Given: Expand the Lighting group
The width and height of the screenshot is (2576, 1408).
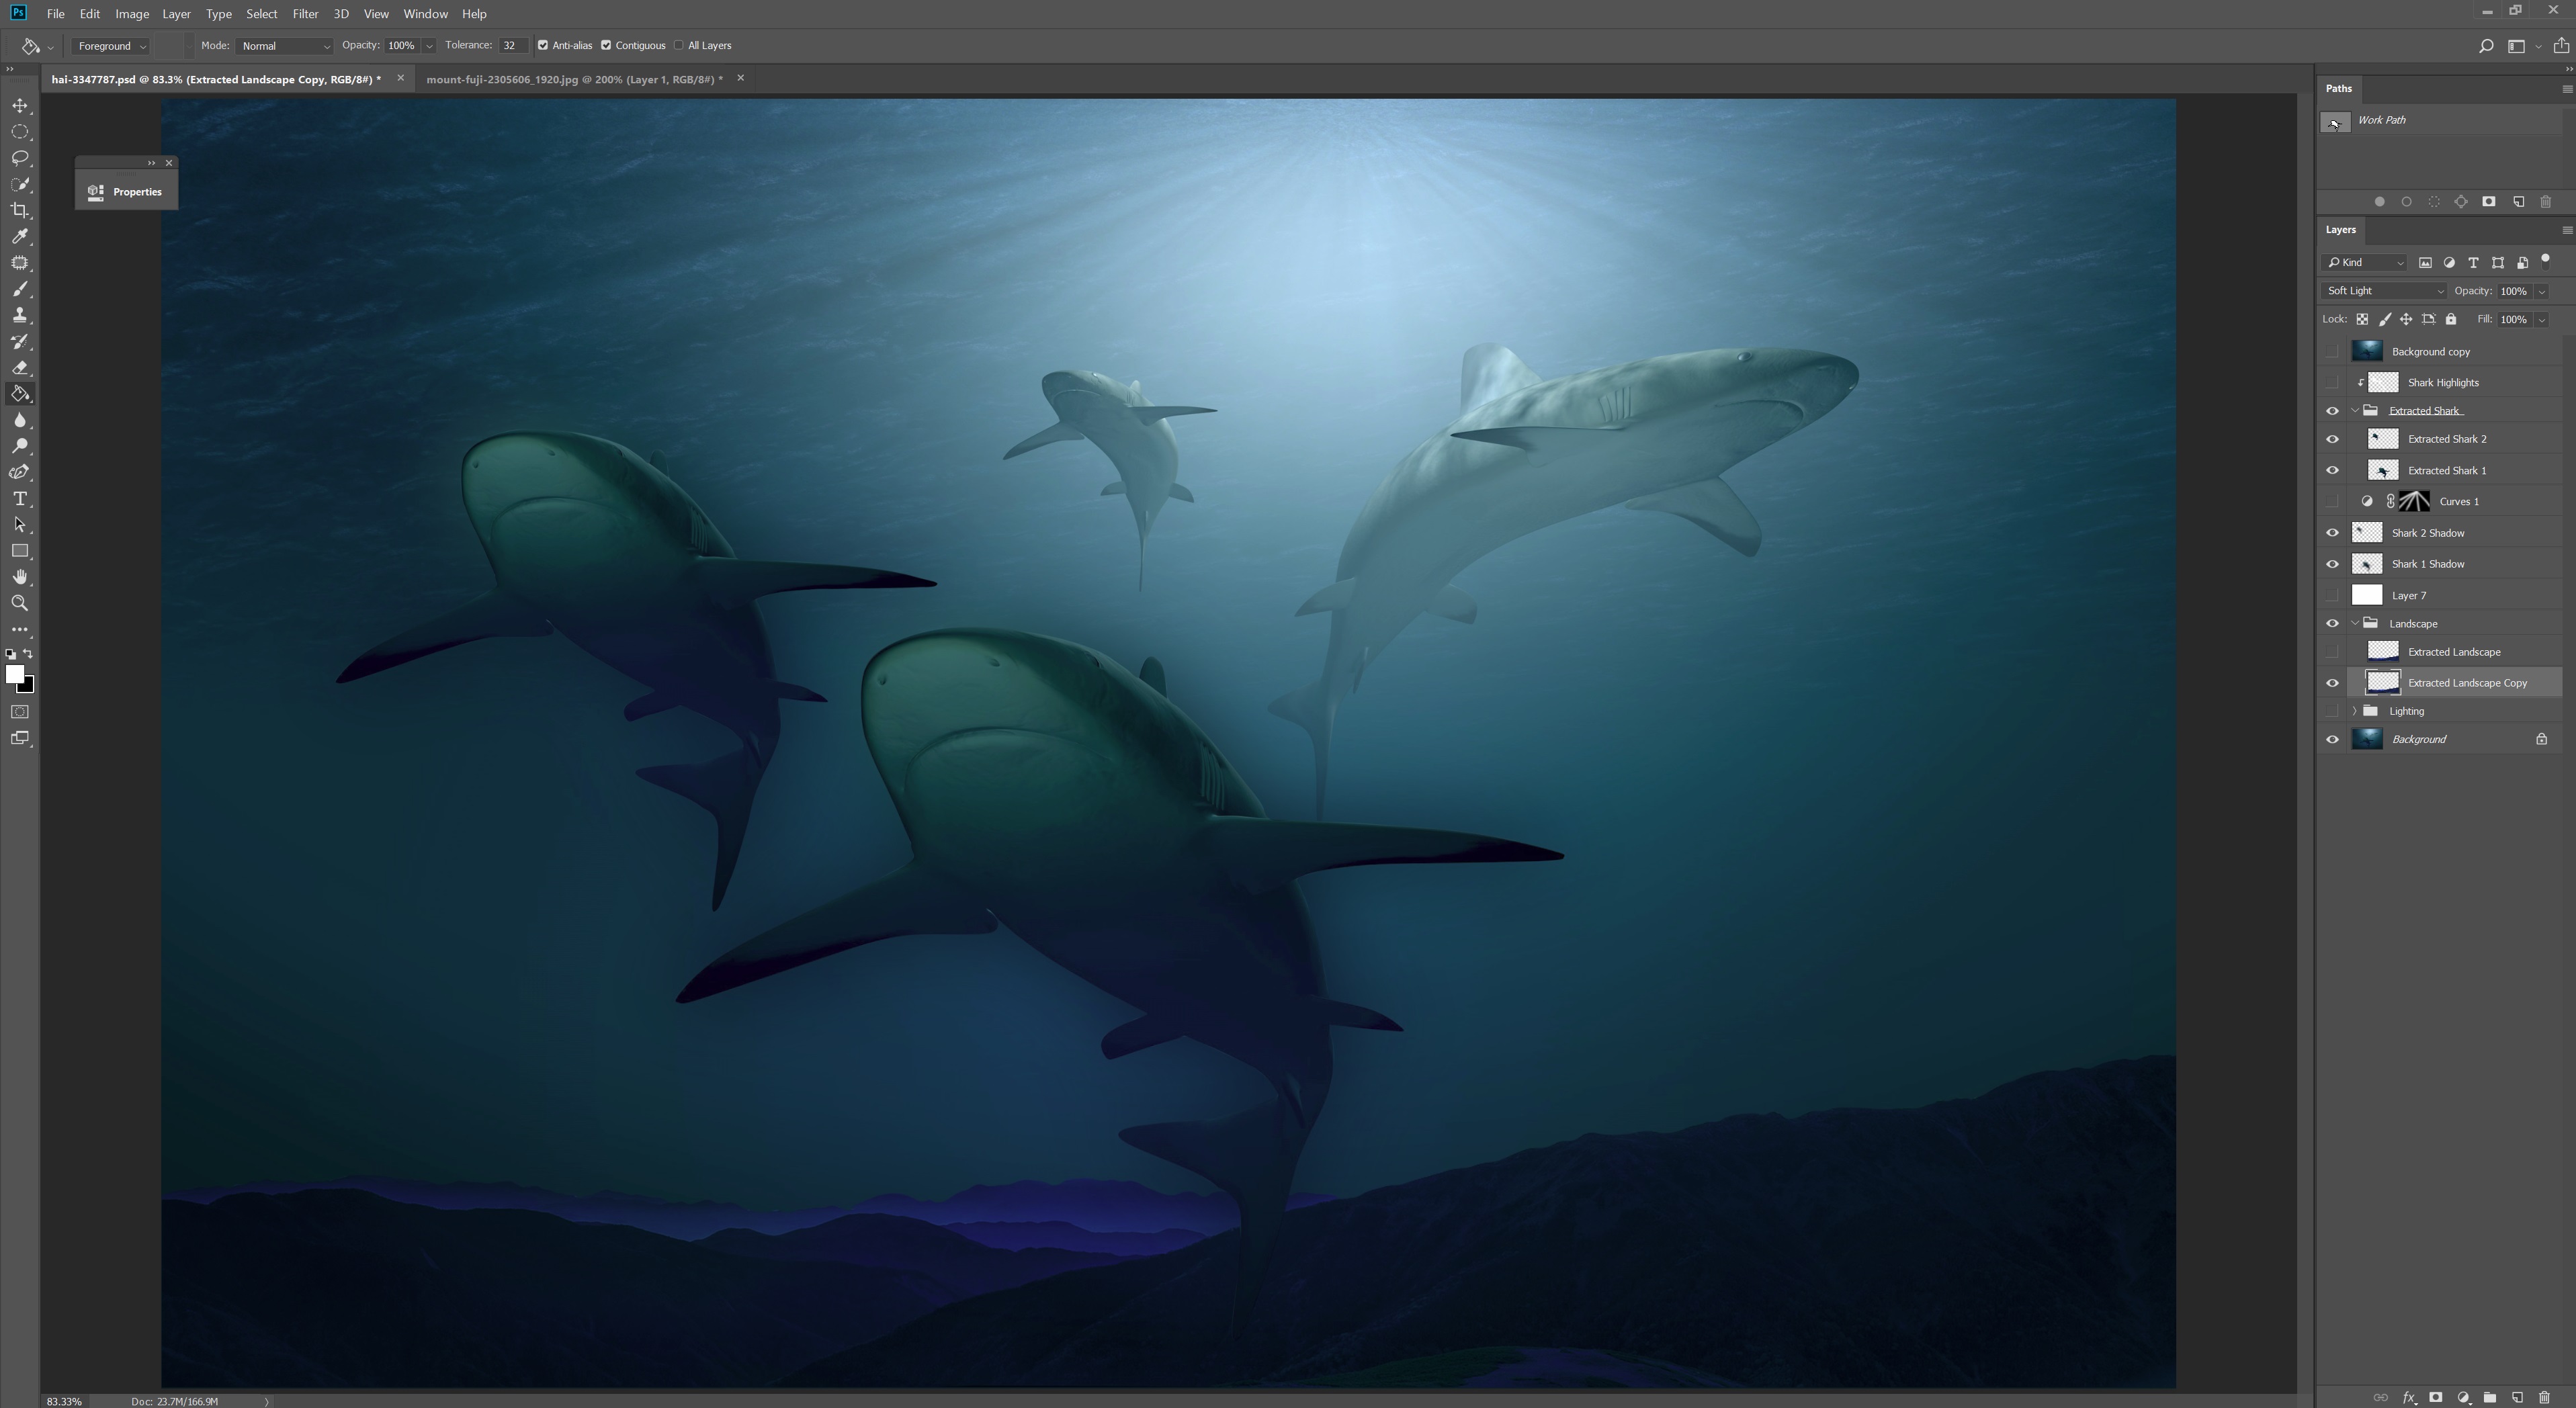Looking at the screenshot, I should coord(2354,711).
